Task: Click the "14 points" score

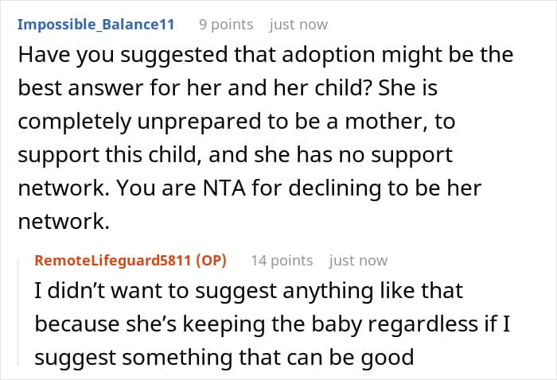Action: click(282, 260)
